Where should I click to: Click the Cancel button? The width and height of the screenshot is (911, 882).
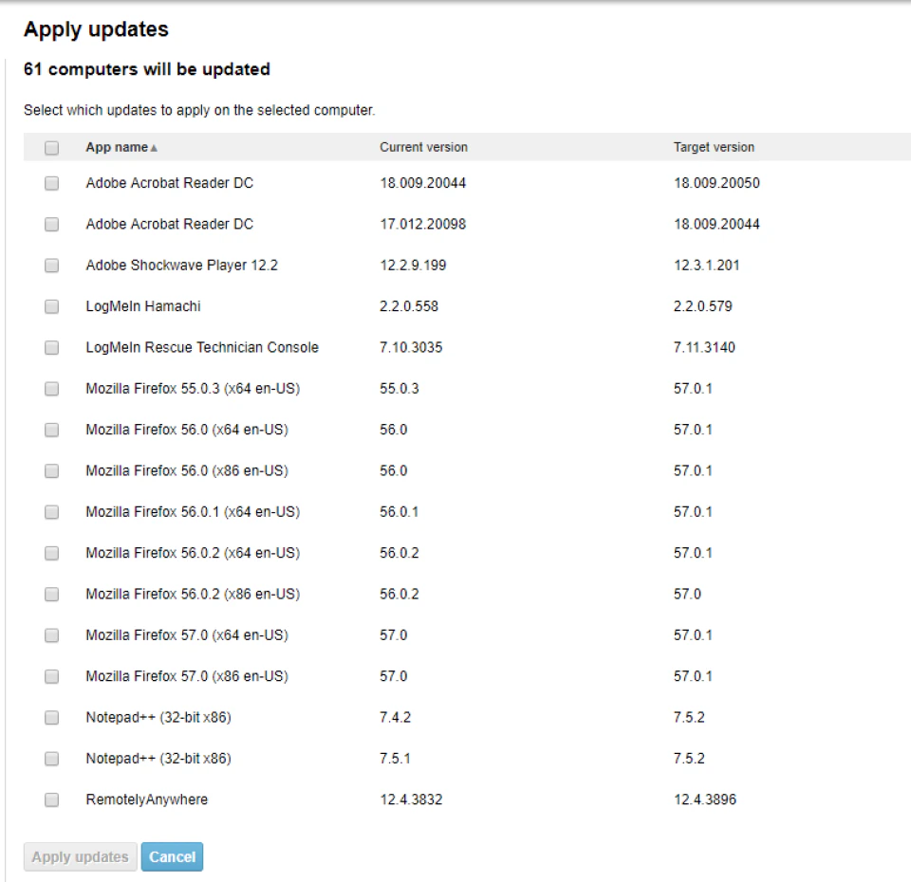point(172,856)
